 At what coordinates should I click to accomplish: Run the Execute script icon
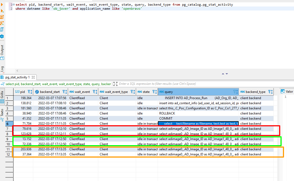coord(2,17)
